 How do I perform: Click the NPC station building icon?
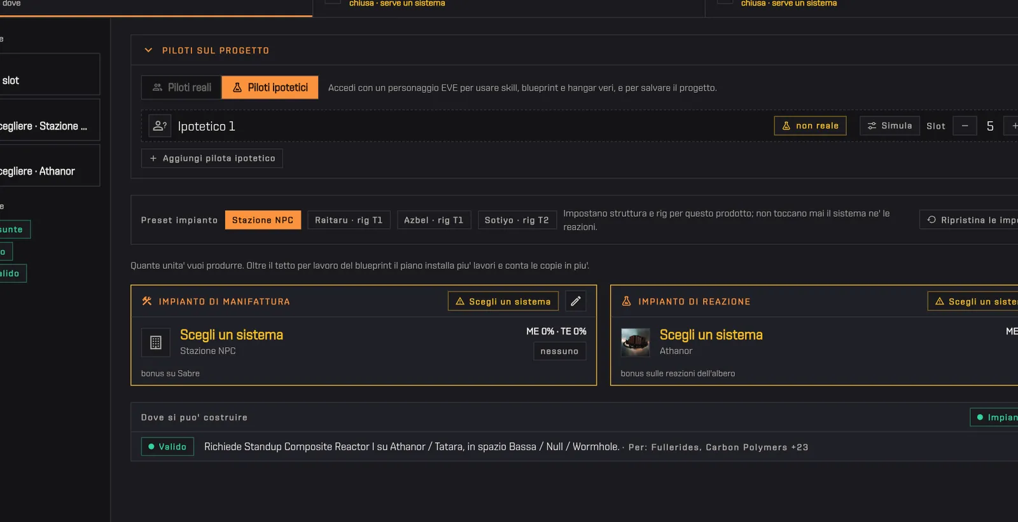(x=155, y=343)
